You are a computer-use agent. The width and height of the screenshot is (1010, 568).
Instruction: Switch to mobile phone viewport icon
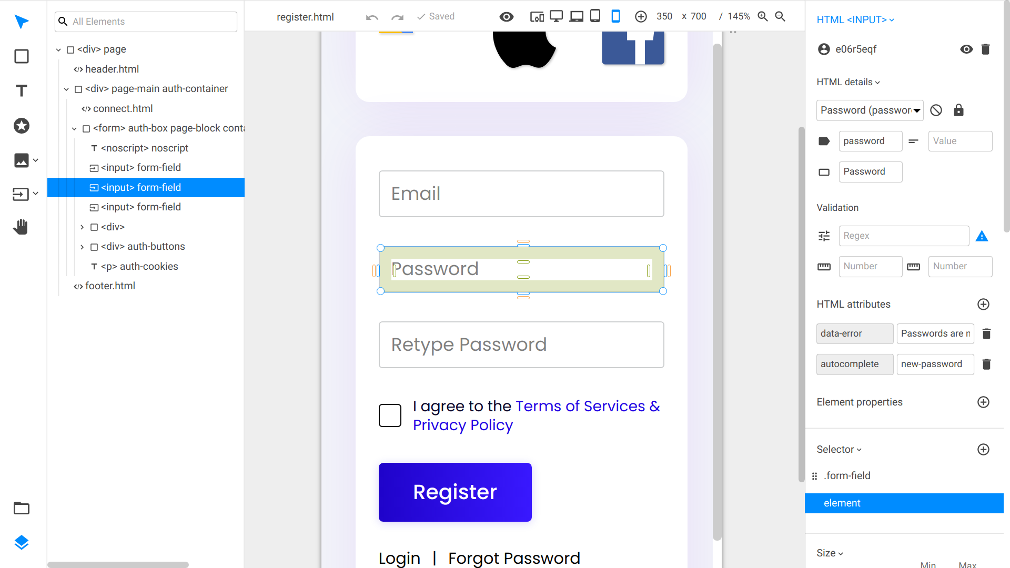point(615,16)
